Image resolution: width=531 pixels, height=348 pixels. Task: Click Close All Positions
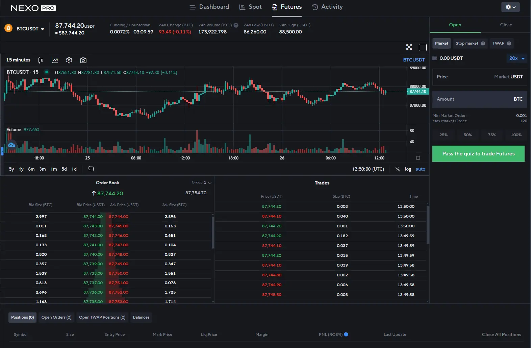501,334
